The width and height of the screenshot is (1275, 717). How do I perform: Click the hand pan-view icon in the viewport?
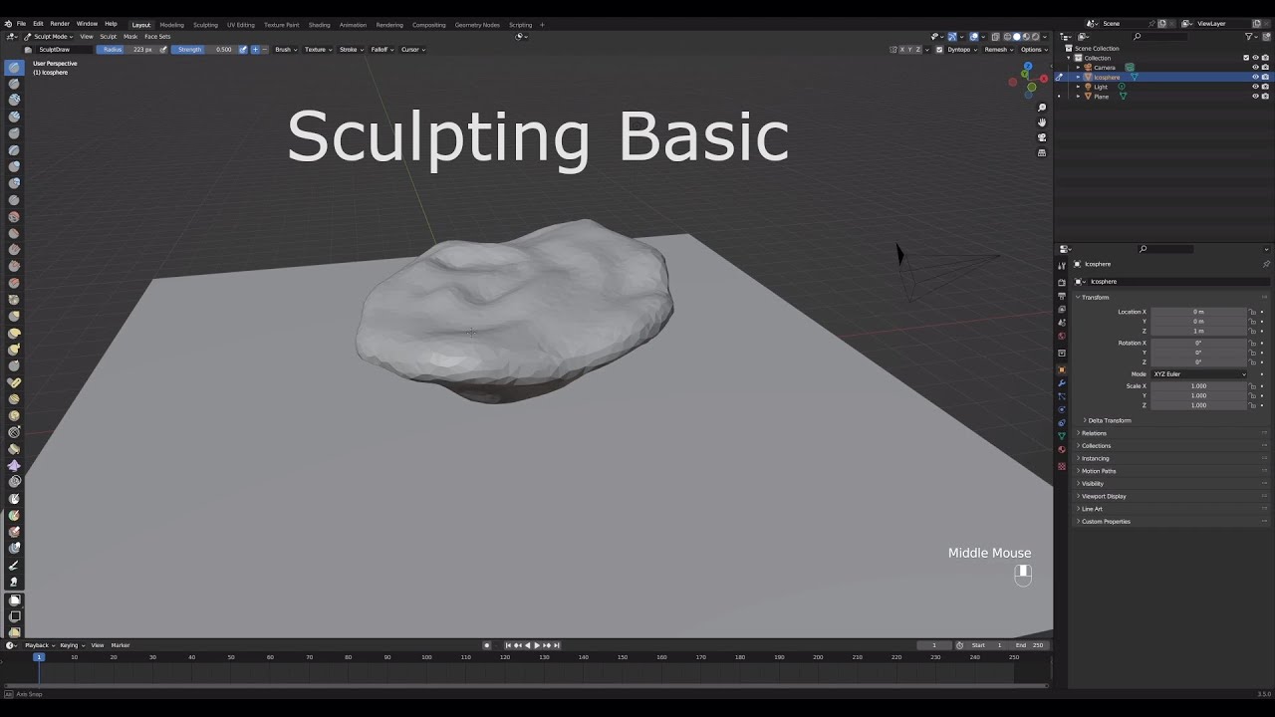(x=1042, y=122)
